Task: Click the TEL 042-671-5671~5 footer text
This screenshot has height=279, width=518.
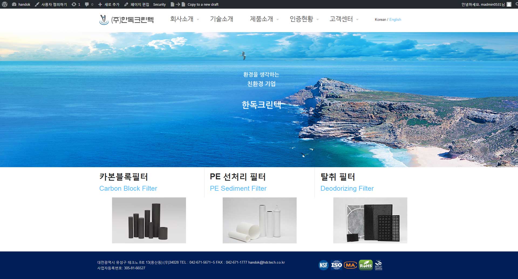Action: click(197, 262)
